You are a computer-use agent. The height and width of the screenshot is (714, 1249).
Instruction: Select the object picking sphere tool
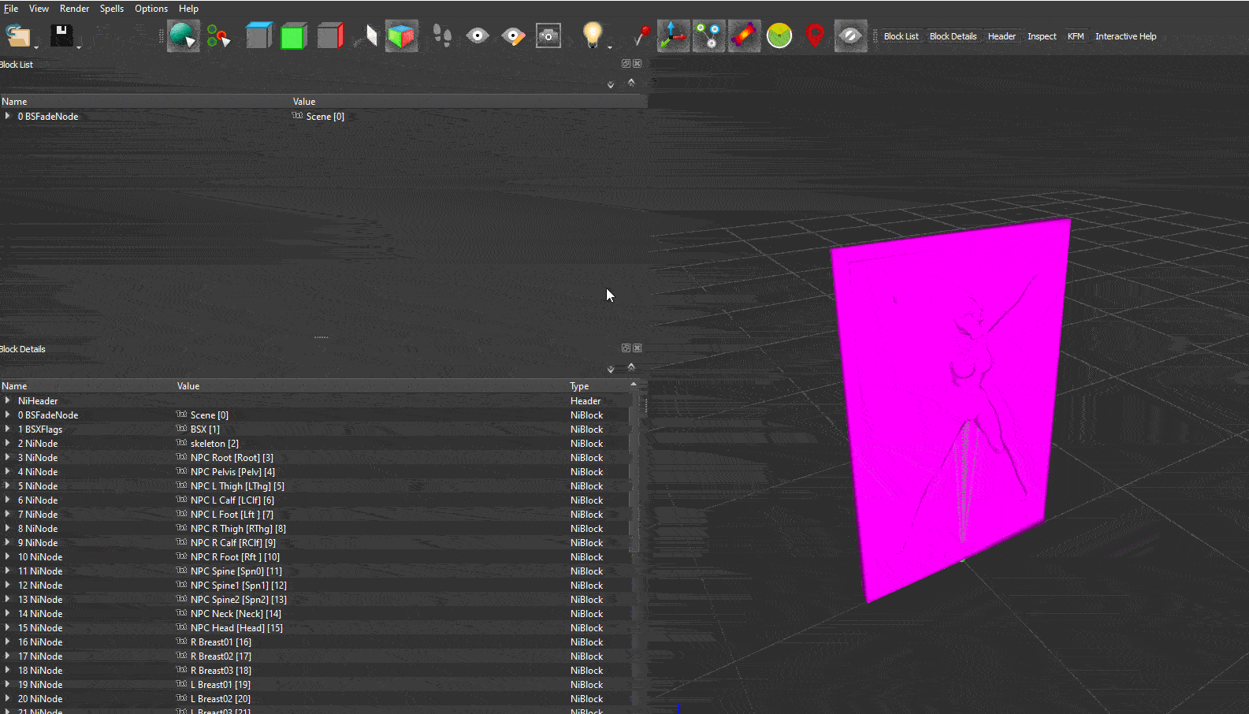(x=183, y=36)
